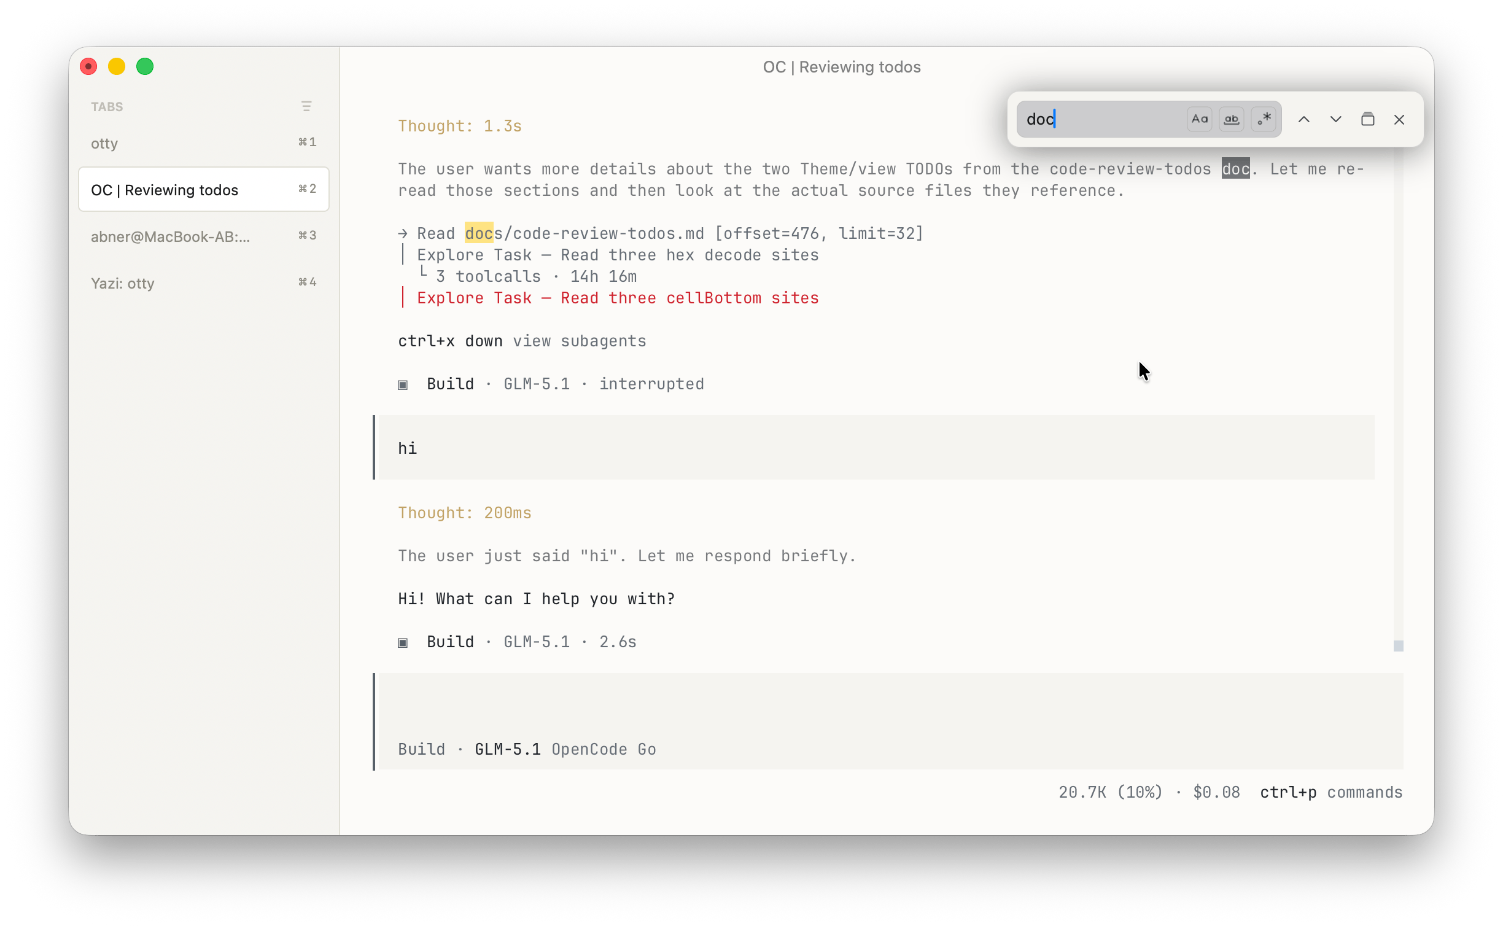Click the scrollbar thumb at right edge
The width and height of the screenshot is (1503, 926).
tap(1399, 645)
